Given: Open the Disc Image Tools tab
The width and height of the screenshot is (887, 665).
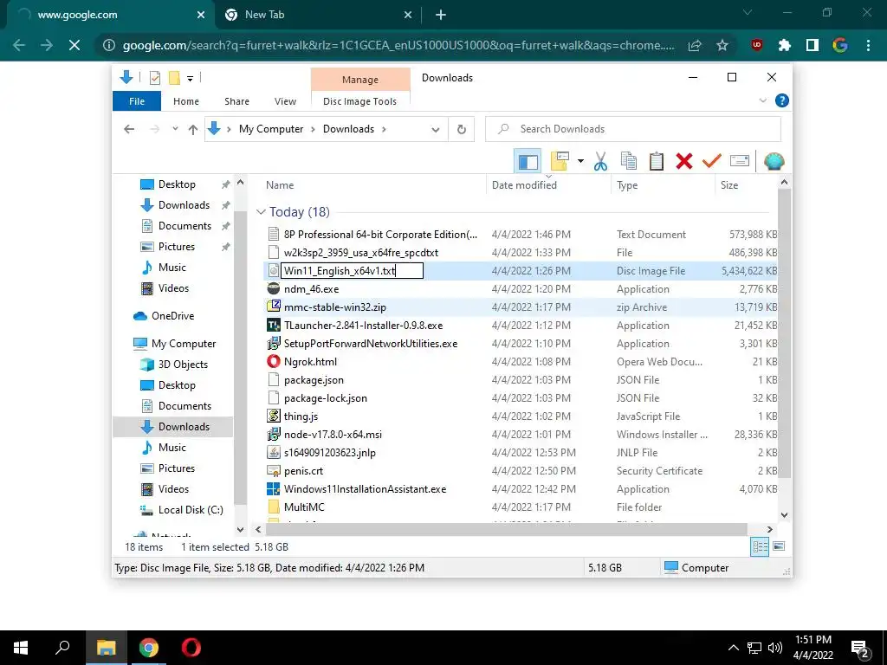Looking at the screenshot, I should pyautogui.click(x=359, y=101).
